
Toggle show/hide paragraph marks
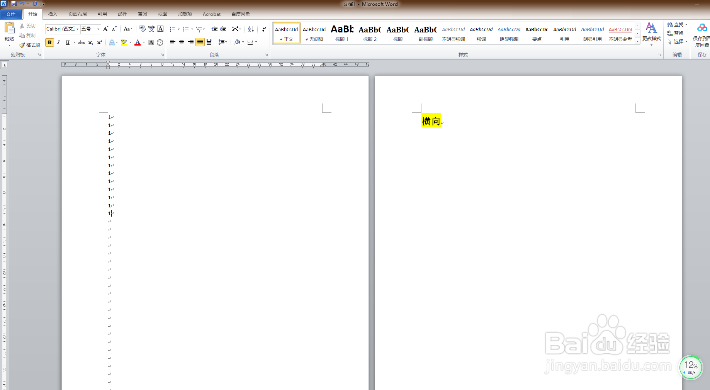pyautogui.click(x=264, y=29)
